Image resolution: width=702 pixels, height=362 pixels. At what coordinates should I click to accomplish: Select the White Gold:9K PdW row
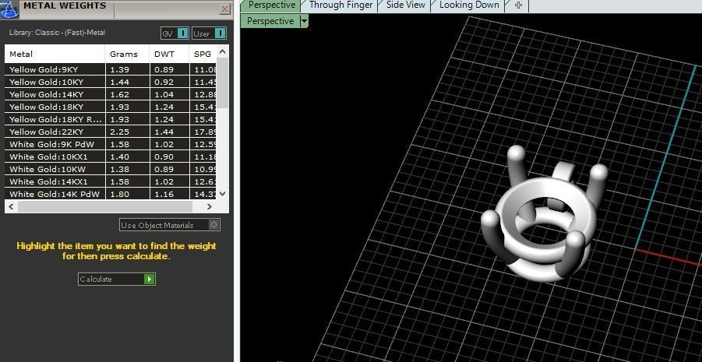[111, 144]
